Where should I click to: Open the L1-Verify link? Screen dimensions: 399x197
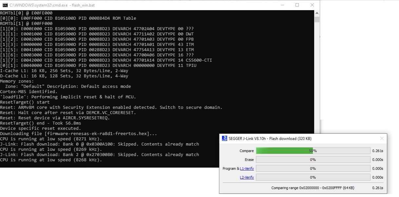(x=247, y=168)
